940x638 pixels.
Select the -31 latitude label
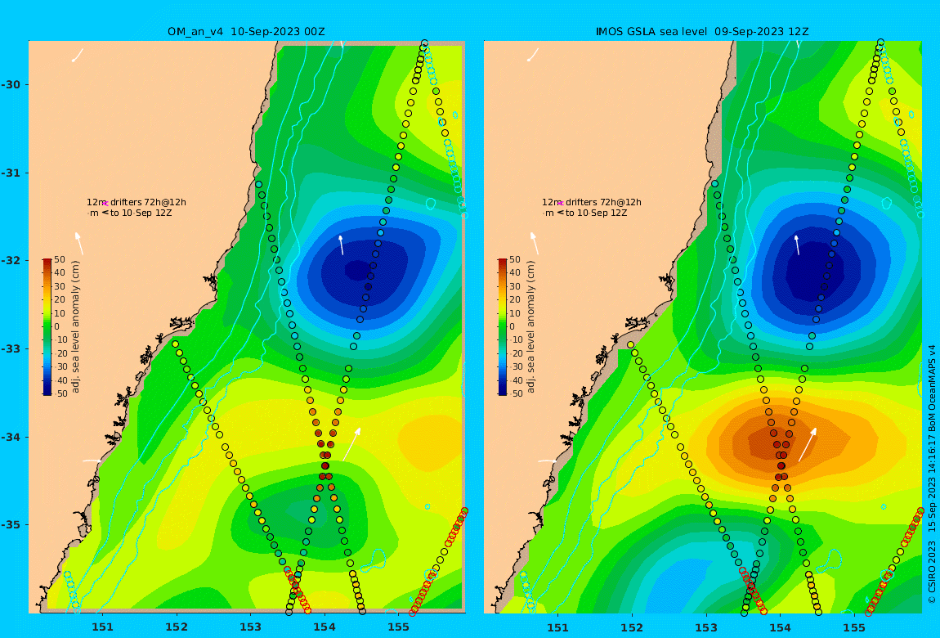point(11,173)
